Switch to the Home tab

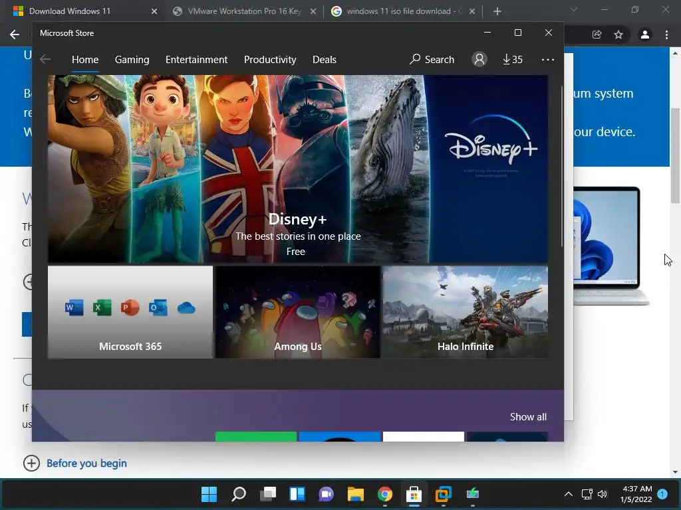[85, 59]
